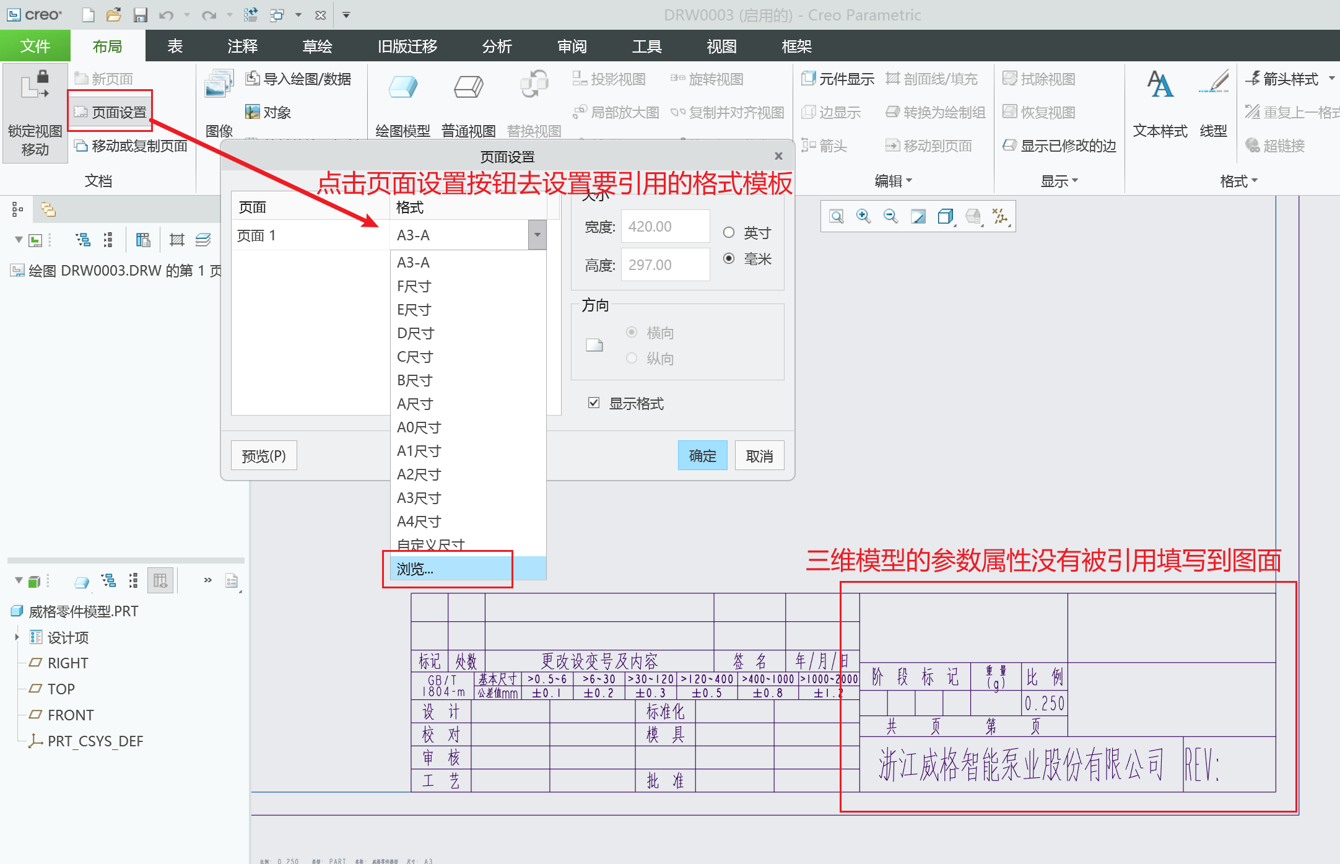Click the 页面设置 button in ribbon
The height and width of the screenshot is (864, 1340).
[x=110, y=112]
